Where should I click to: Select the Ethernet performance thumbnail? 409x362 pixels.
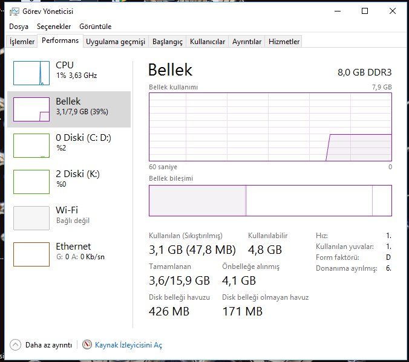[31, 254]
